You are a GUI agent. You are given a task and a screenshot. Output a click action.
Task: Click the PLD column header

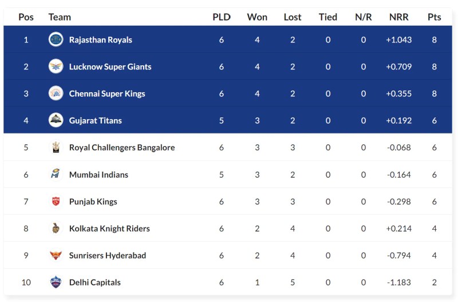[222, 17]
